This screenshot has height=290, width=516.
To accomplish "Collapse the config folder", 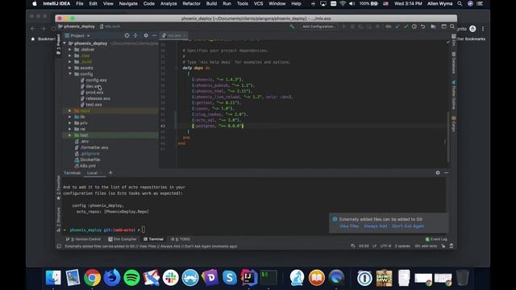I will 70,74.
